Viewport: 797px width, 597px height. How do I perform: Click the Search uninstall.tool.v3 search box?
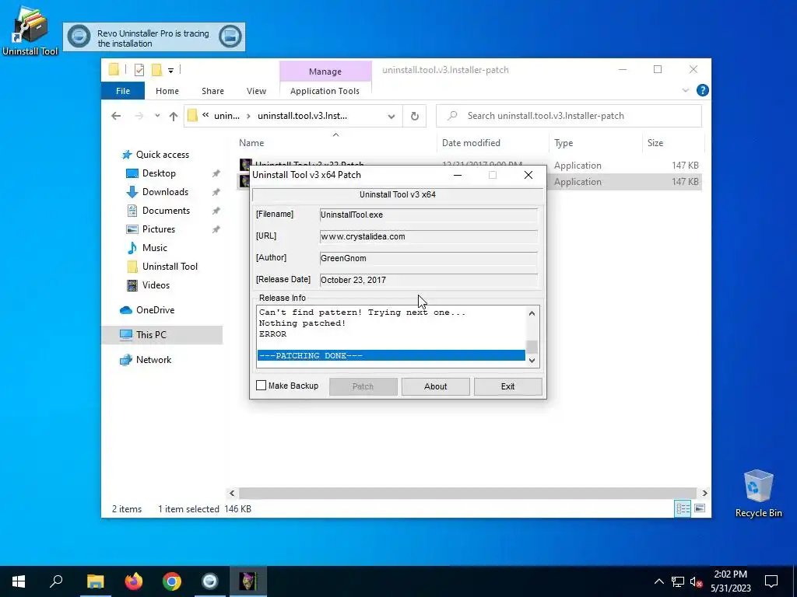[x=569, y=116]
